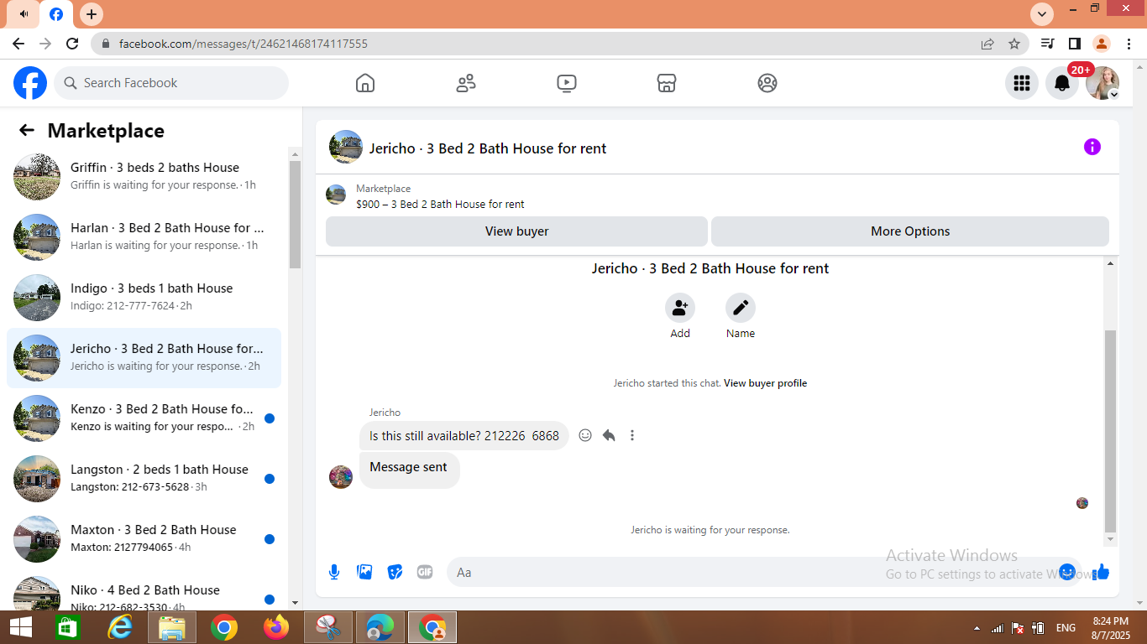Click the Jericho sender name label

click(x=385, y=413)
